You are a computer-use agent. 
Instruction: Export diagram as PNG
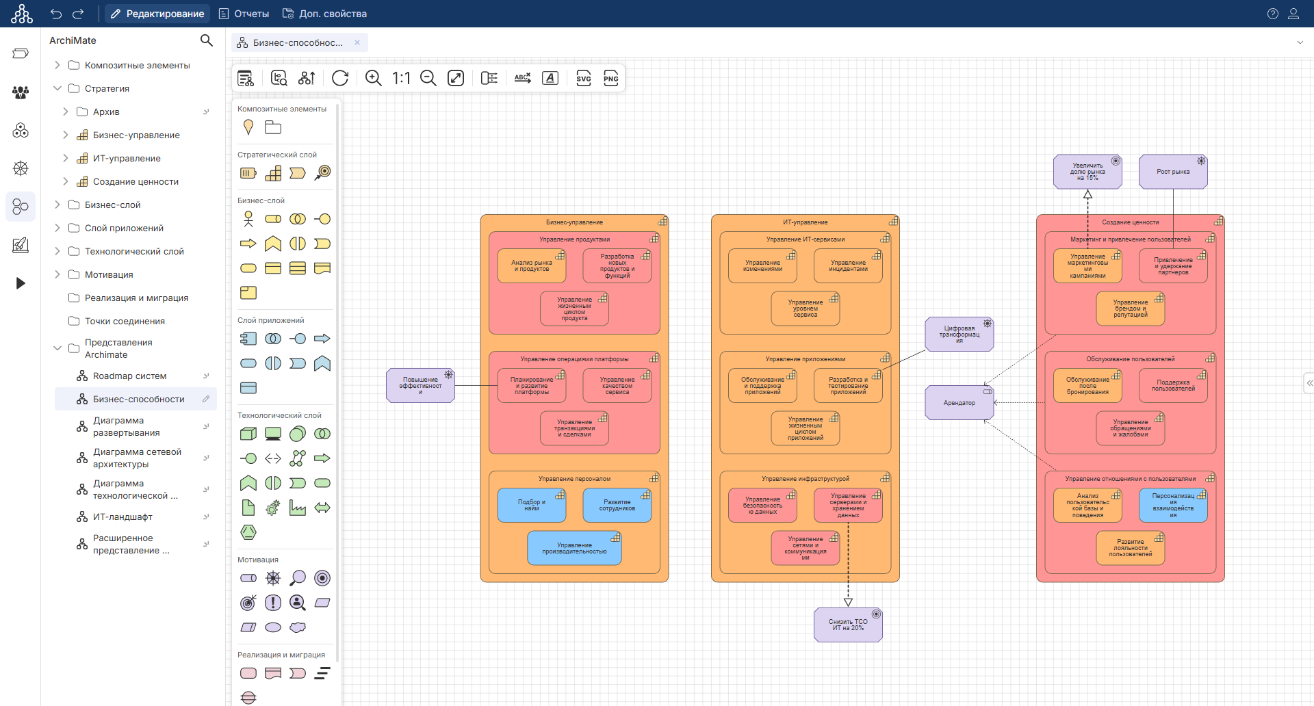click(610, 78)
